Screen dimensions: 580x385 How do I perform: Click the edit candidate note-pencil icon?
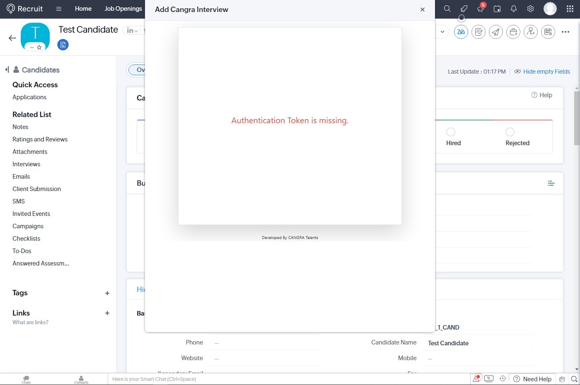479,32
